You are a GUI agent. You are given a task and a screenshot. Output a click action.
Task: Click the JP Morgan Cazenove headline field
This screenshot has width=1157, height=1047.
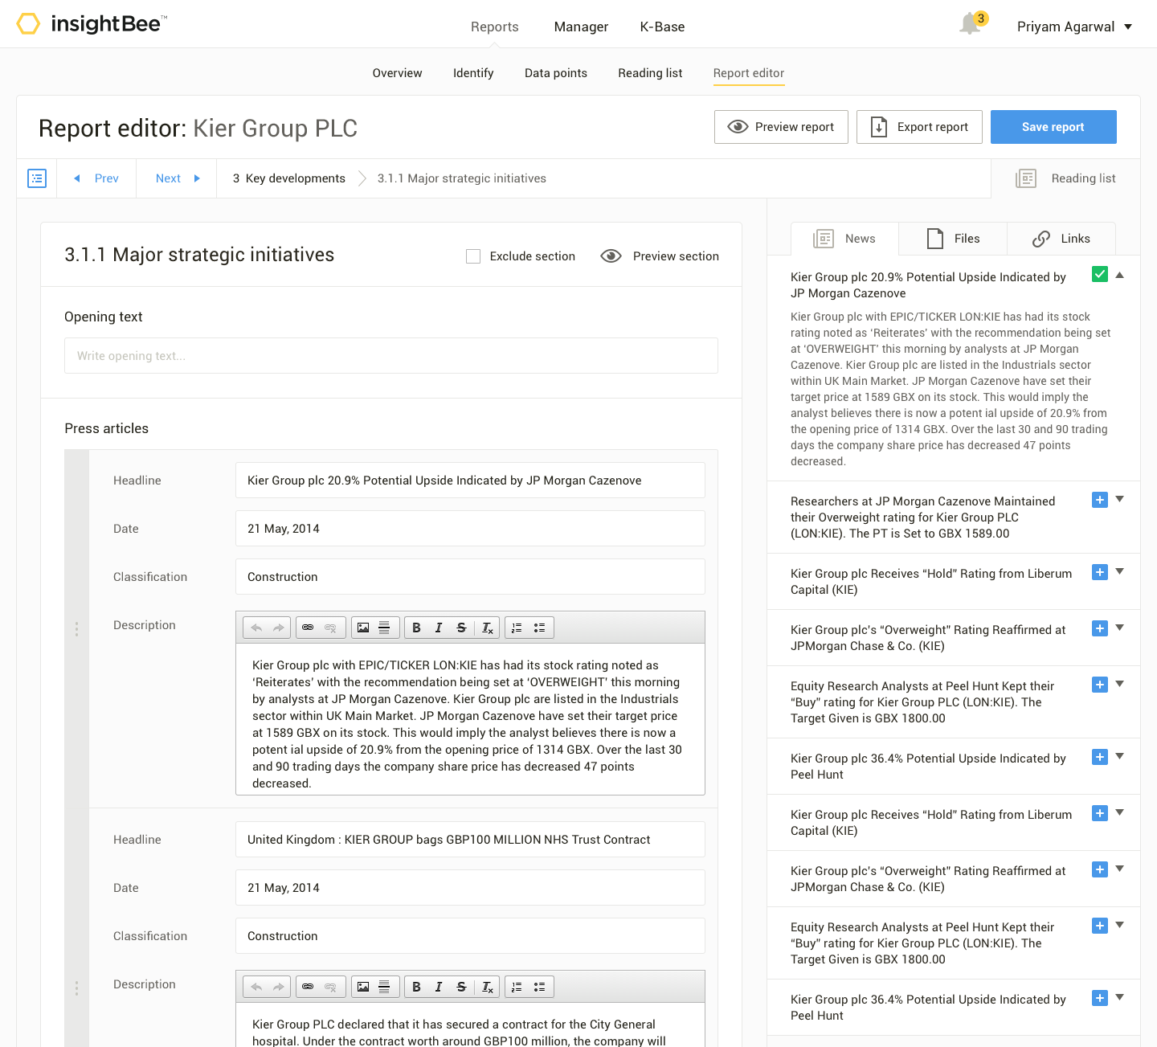[x=470, y=481]
